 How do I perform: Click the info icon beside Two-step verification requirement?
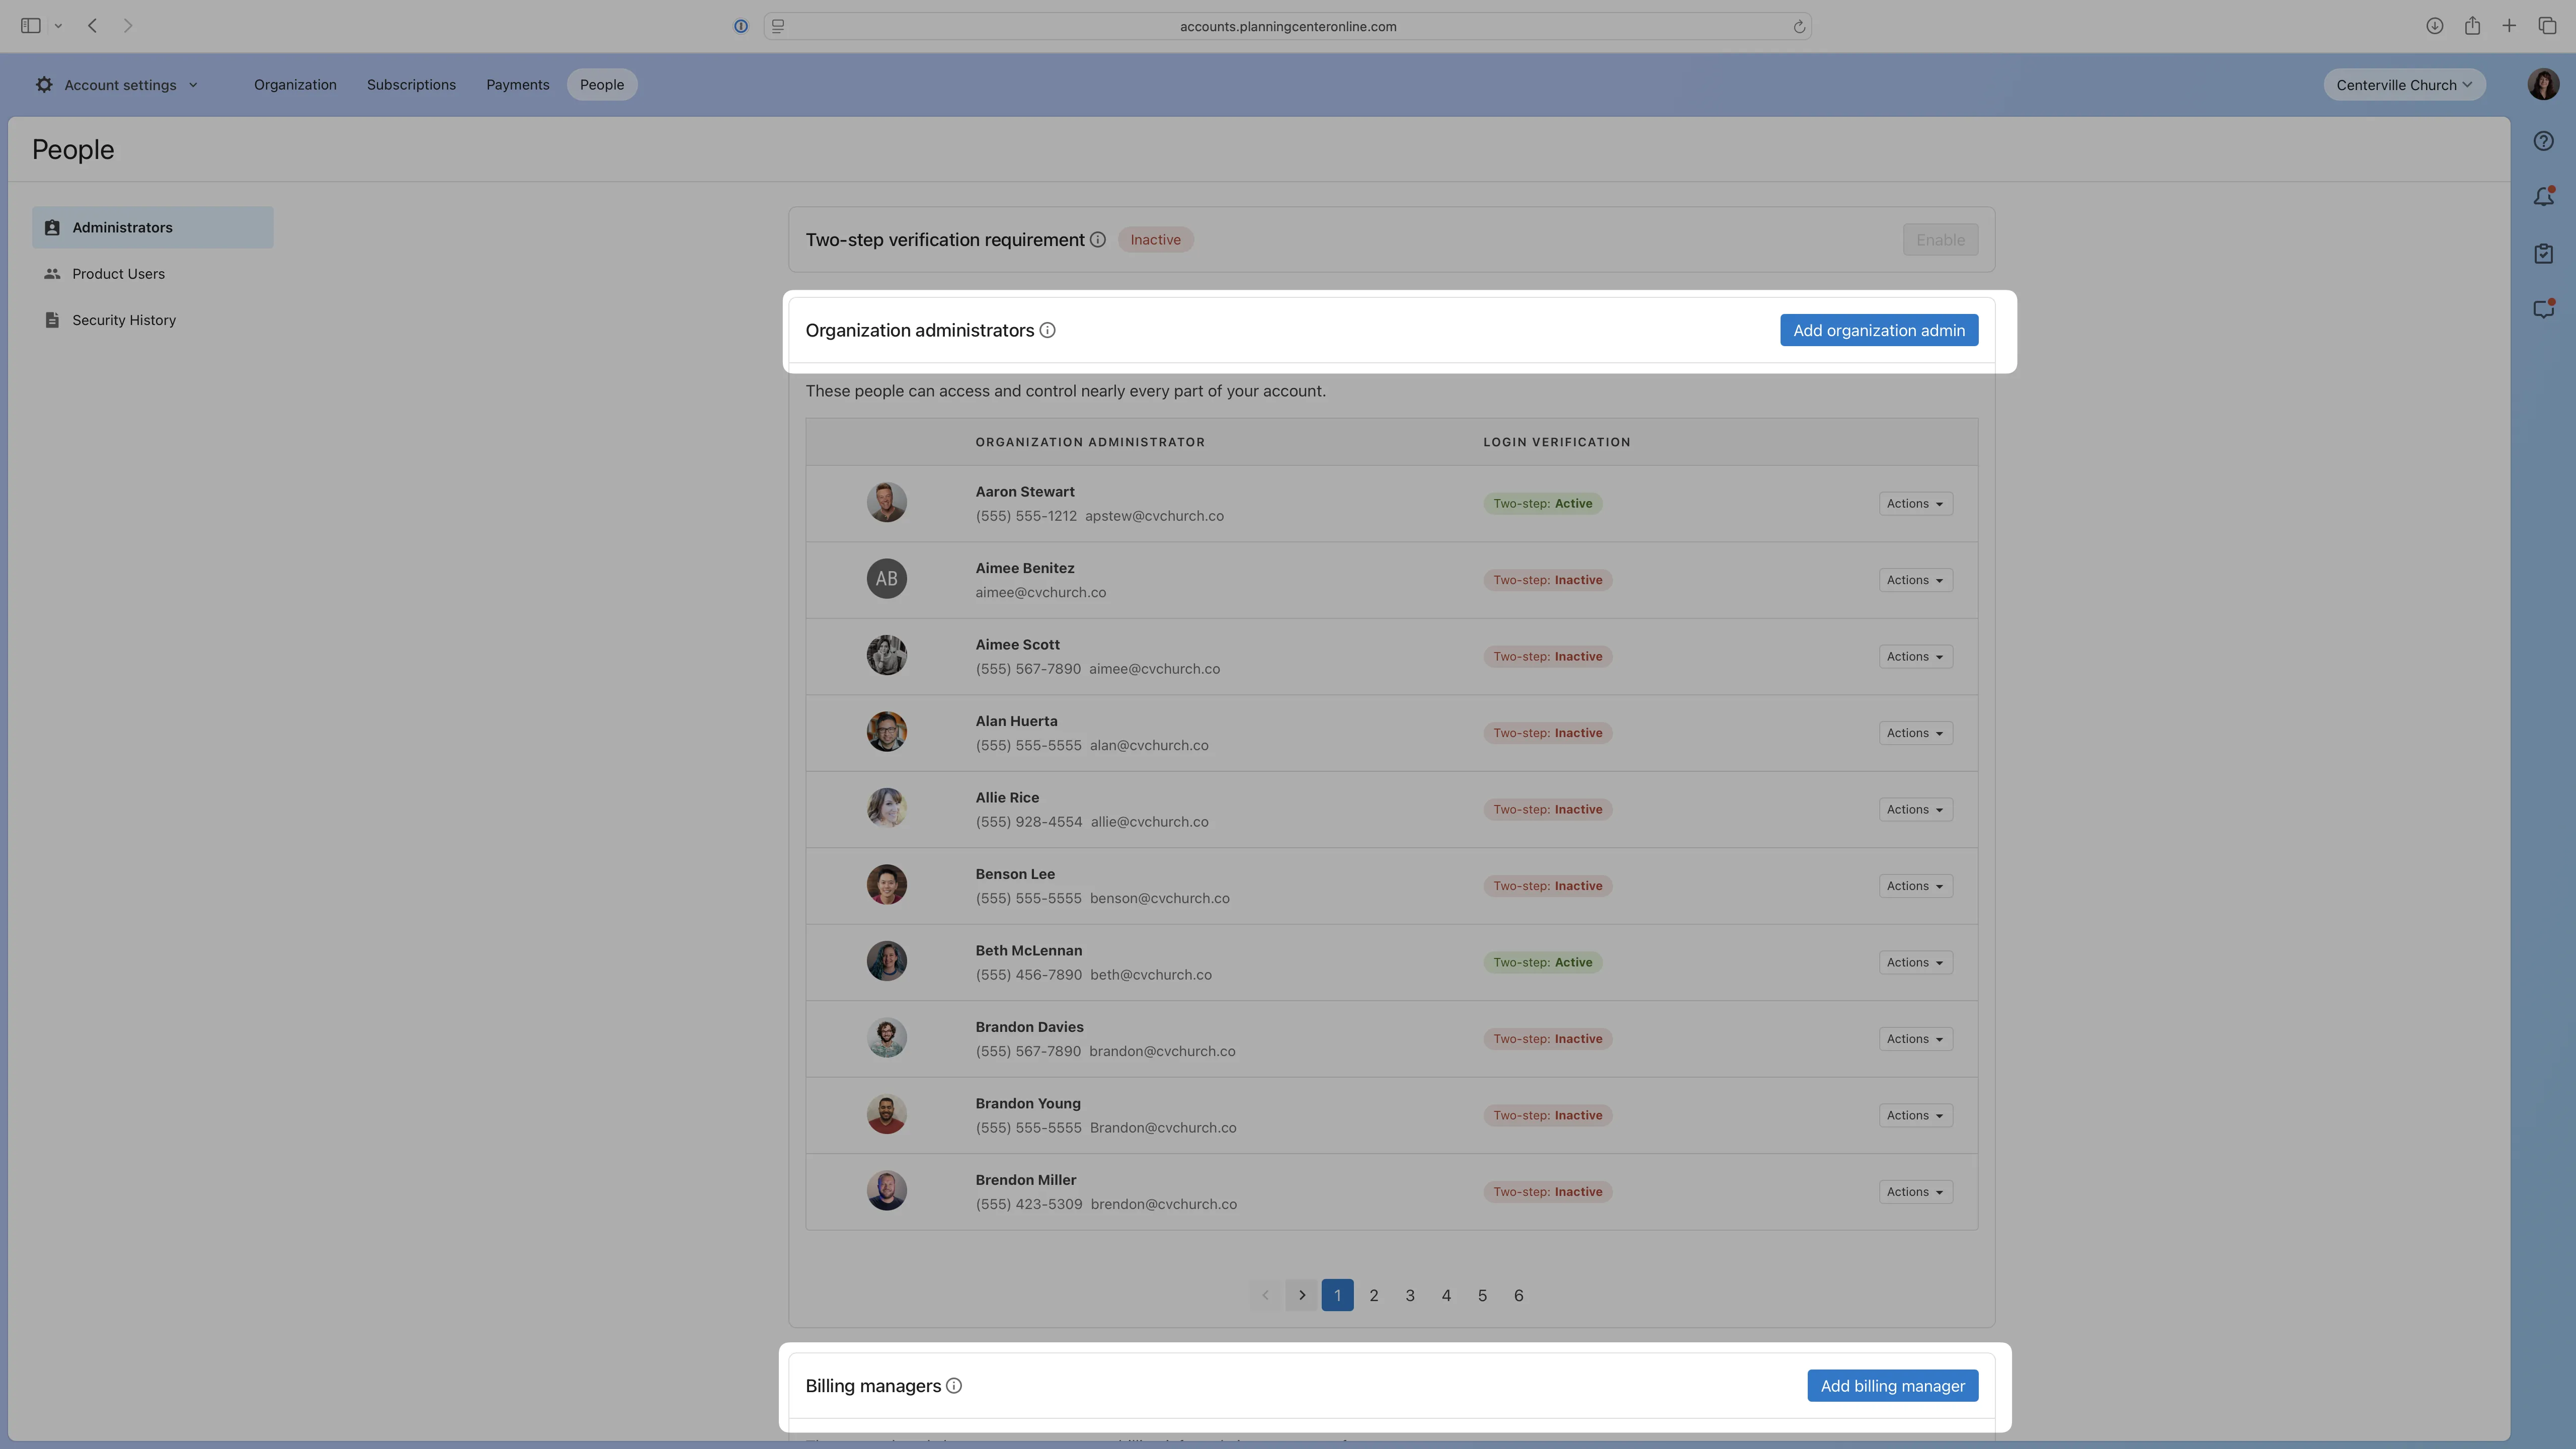1098,239
